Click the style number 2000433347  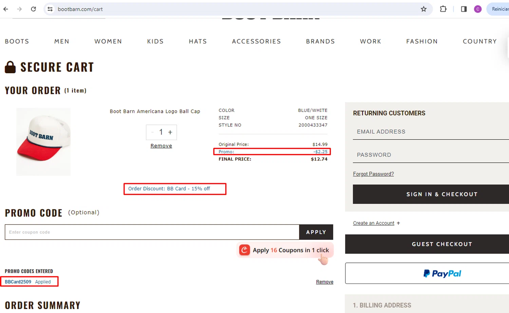313,125
